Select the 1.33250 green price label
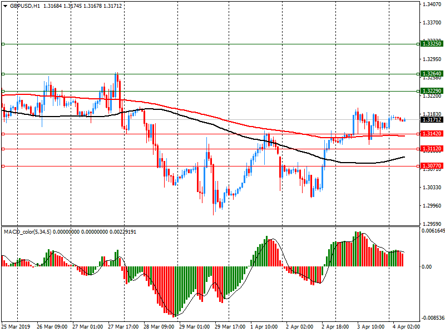This screenshot has width=445, height=333. (x=432, y=43)
